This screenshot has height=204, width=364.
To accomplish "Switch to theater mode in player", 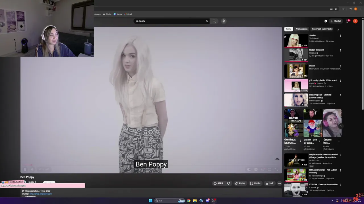I will [270, 169].
